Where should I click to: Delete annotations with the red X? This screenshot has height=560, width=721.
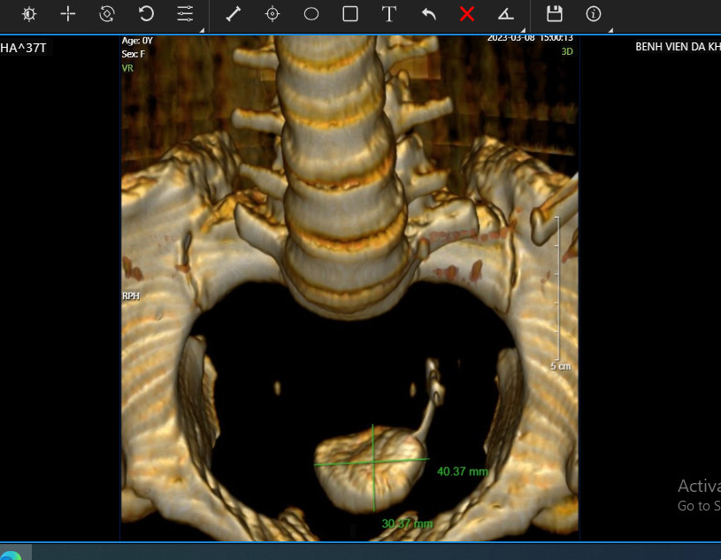[x=467, y=14]
